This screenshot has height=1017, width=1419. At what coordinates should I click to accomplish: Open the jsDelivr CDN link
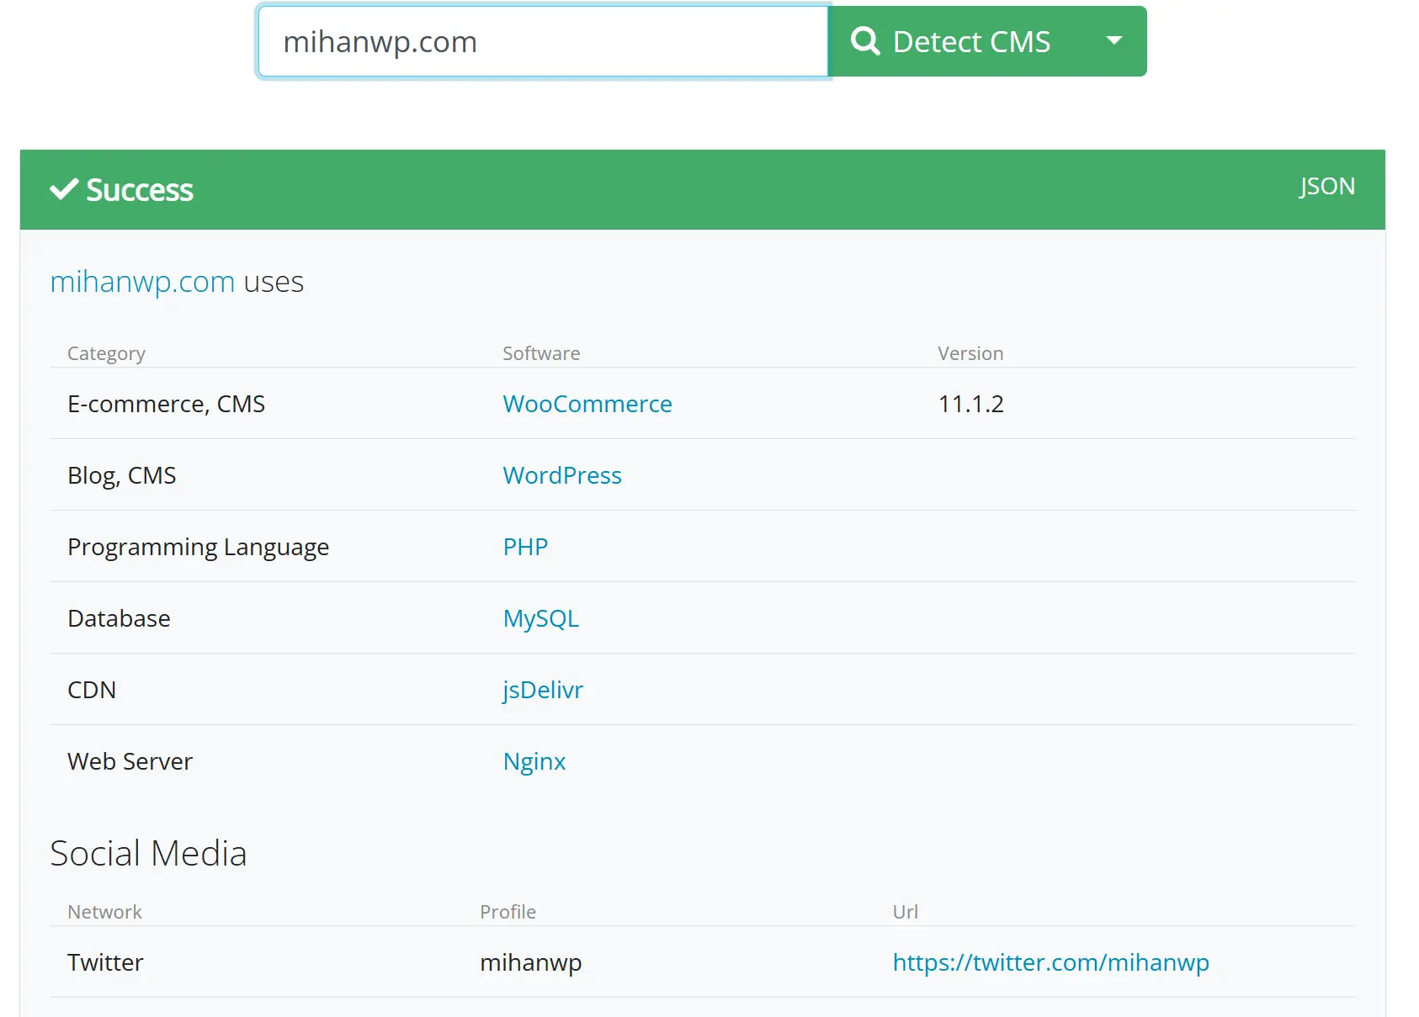[x=543, y=690]
